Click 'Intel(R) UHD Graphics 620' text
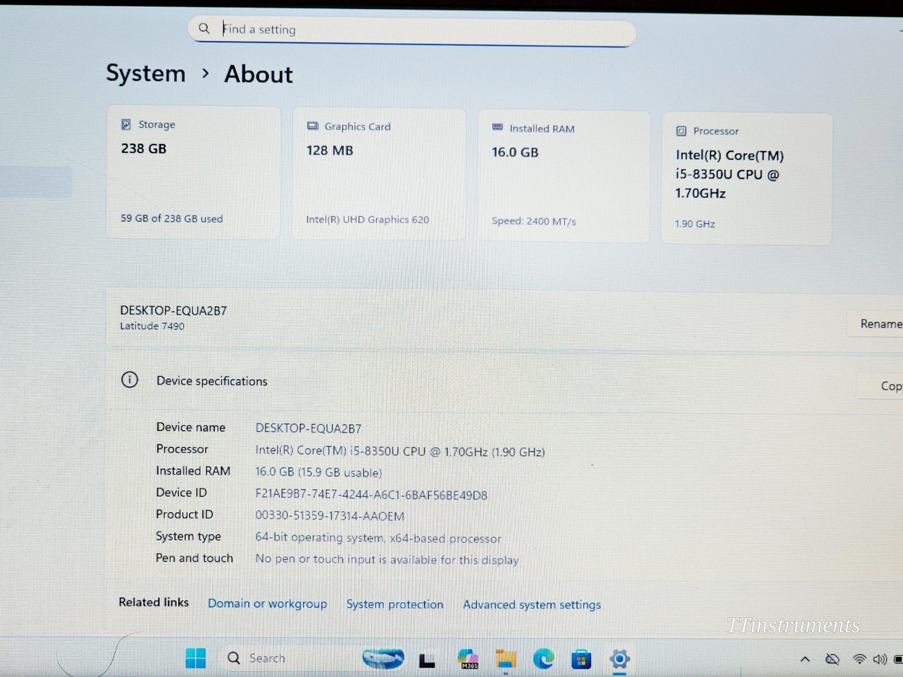This screenshot has width=903, height=677. tap(367, 219)
